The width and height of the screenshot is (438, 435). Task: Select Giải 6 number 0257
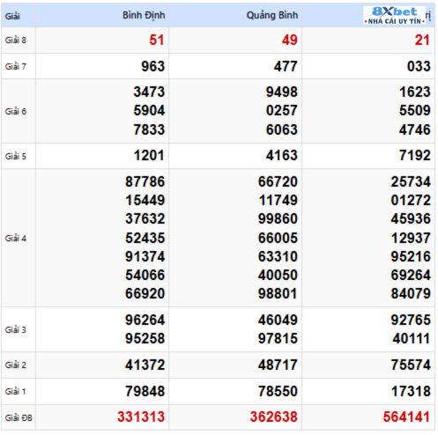pos(282,111)
